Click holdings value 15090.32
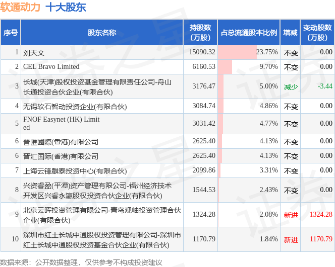This screenshot has height=267, width=335. click(202, 52)
